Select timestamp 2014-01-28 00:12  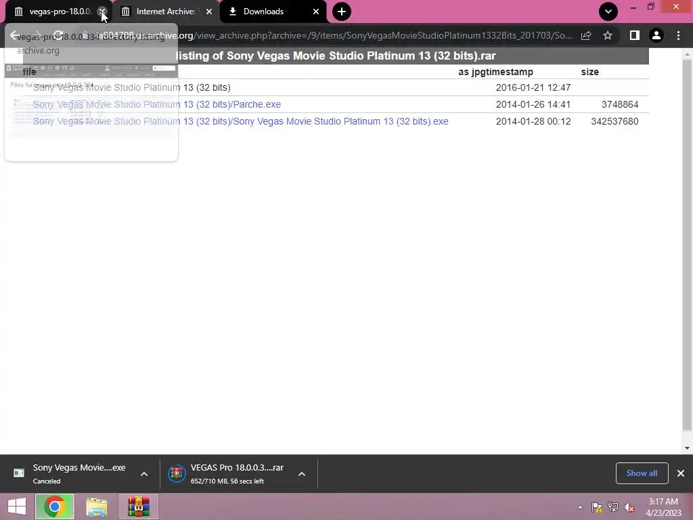tap(533, 121)
